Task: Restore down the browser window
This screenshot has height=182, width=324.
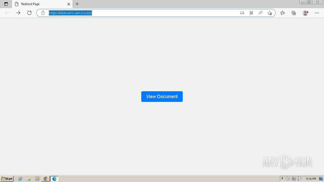Action: (x=309, y=2)
